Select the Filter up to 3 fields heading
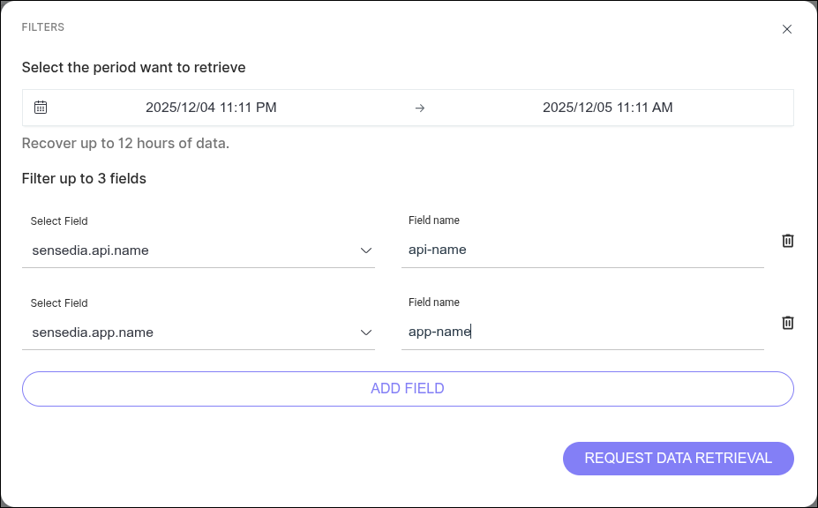Viewport: 818px width, 508px height. (84, 178)
